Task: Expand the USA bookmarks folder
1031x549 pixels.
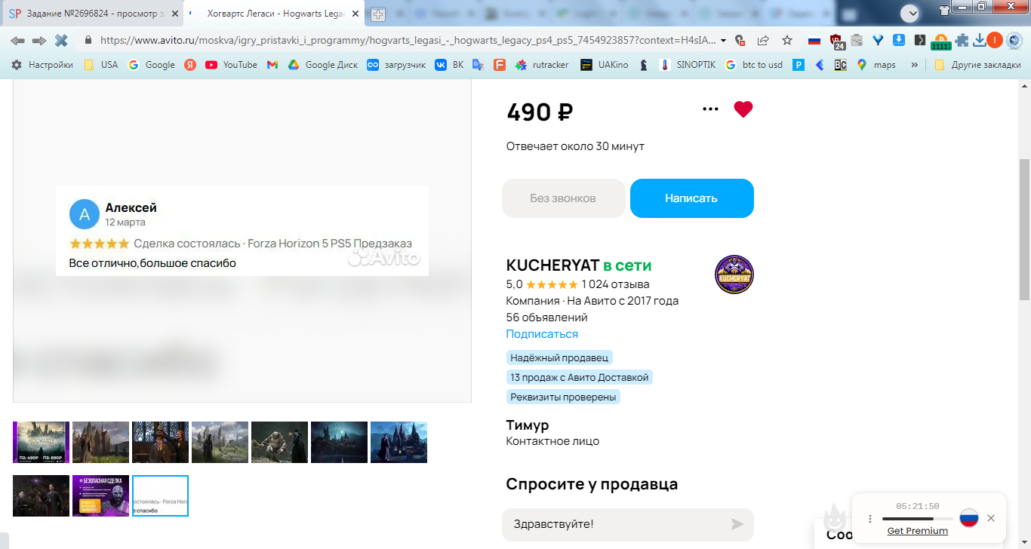Action: pyautogui.click(x=100, y=65)
